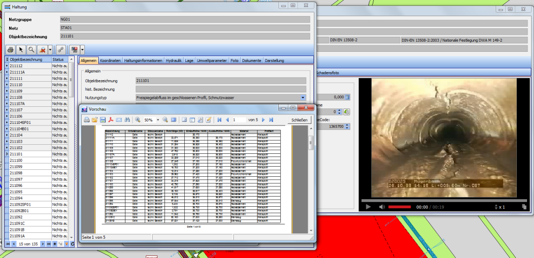Open the Haltungsinformationen tab

(143, 60)
